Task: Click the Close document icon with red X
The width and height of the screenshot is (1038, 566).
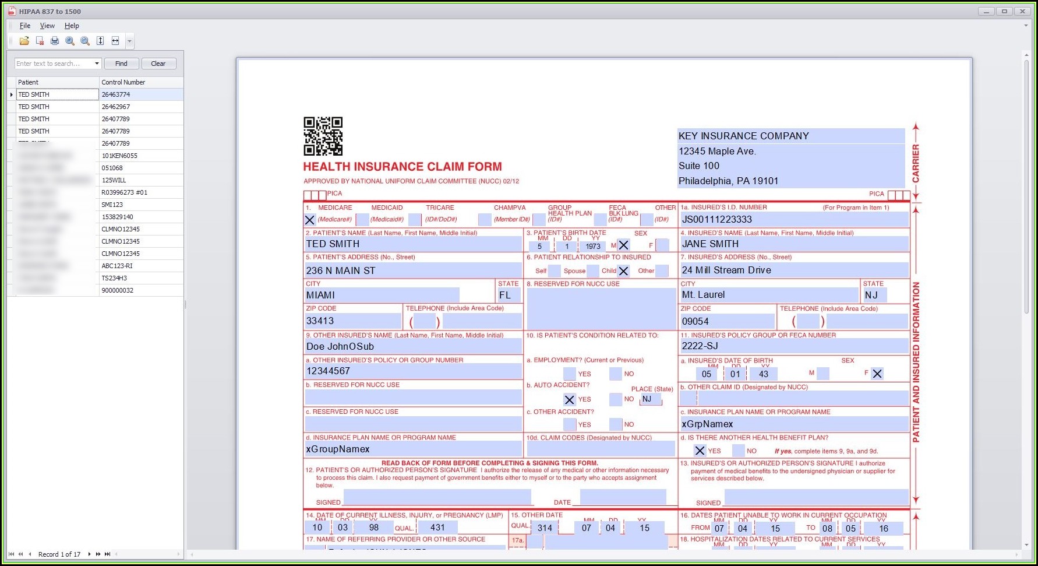Action: coord(40,41)
